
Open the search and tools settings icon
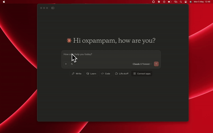pyautogui.click(x=72, y=64)
